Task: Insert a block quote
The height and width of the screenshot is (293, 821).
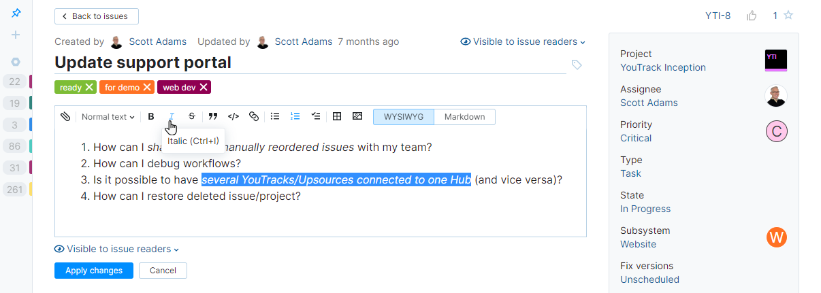Action: point(213,117)
